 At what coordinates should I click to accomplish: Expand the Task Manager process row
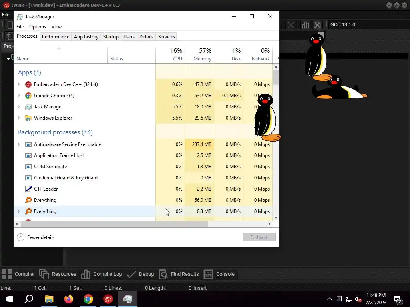pyautogui.click(x=18, y=106)
